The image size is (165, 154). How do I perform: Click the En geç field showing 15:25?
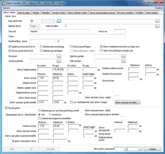pyautogui.click(x=60, y=69)
